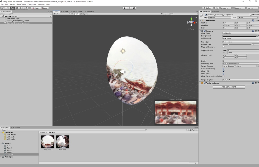Select the Rect Transform tool
This screenshot has height=167, width=259.
(21, 8)
